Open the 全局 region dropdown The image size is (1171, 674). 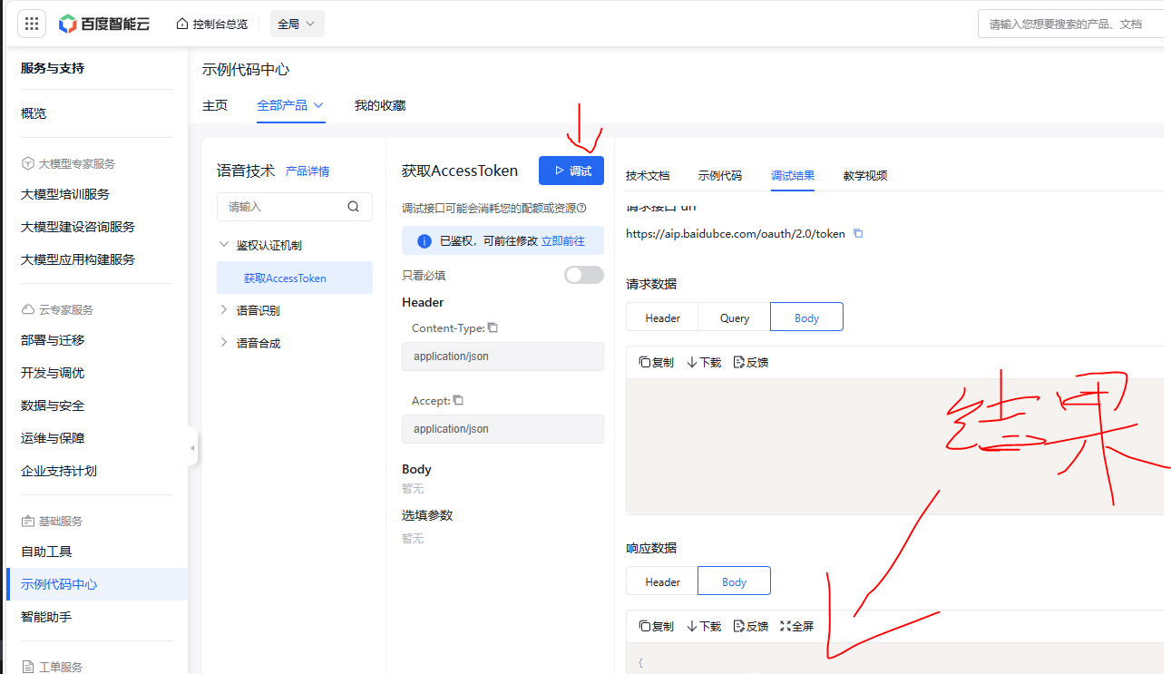coord(297,24)
